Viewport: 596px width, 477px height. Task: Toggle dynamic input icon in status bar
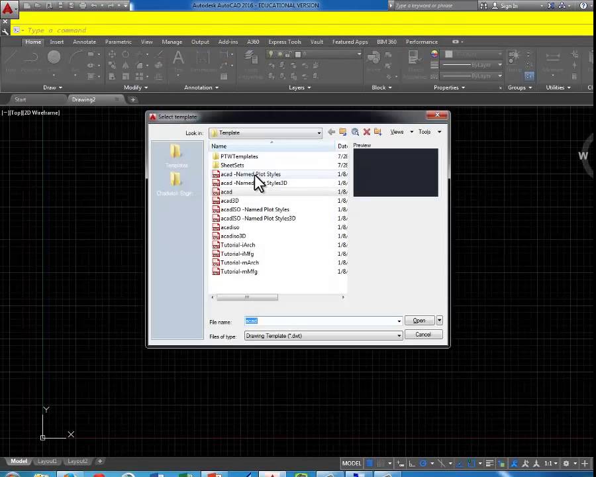(x=401, y=463)
